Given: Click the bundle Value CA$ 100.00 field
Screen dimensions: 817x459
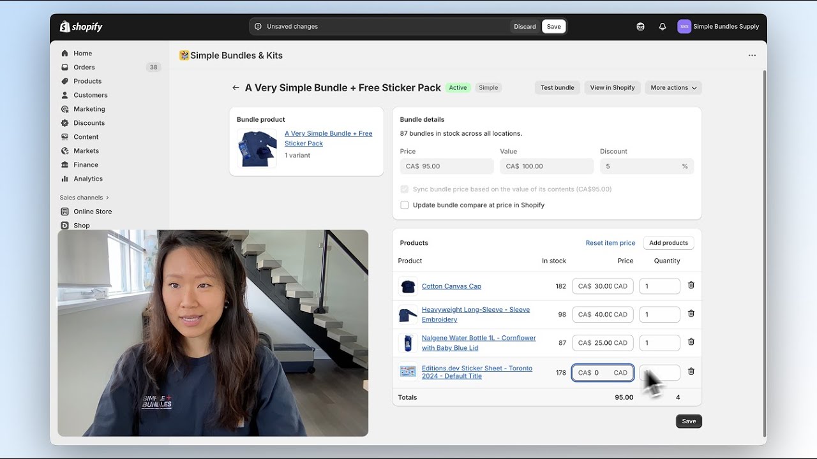Looking at the screenshot, I should click(x=547, y=166).
